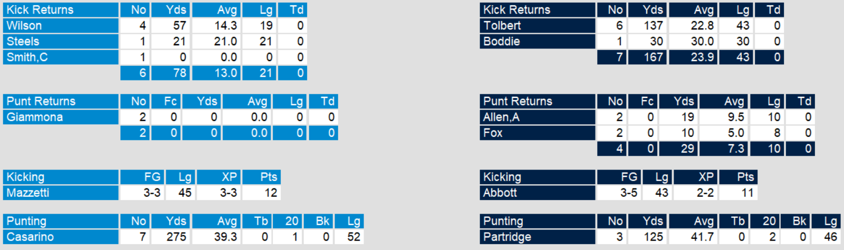This screenshot has width=844, height=250.
Task: Click Tolbert's 137 yards cell
Action: 653,26
